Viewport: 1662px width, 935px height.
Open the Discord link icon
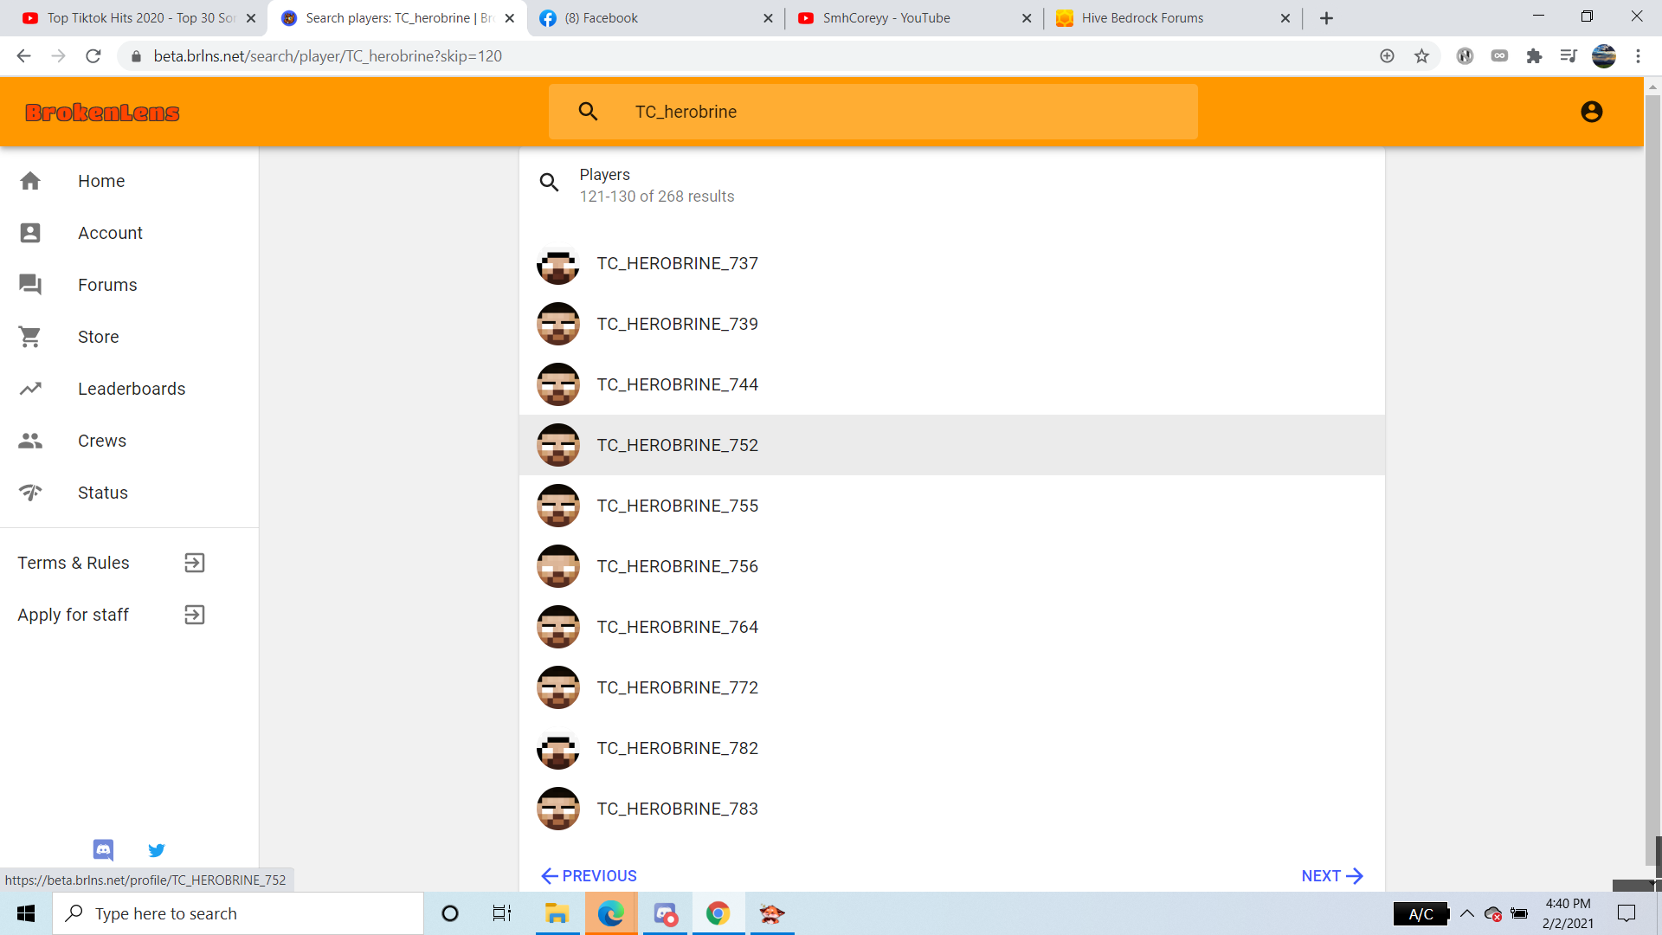[103, 850]
